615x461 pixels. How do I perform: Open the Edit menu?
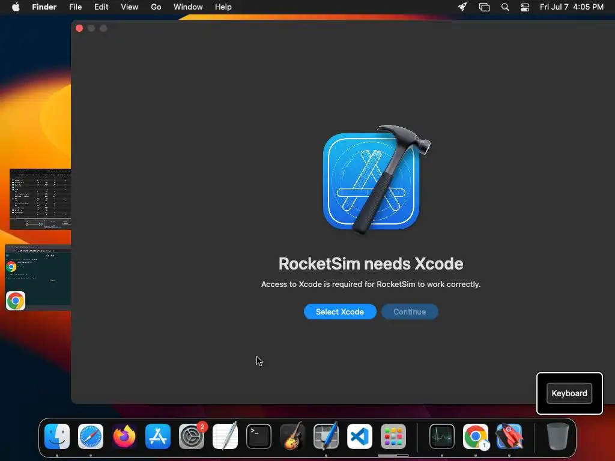tap(101, 7)
